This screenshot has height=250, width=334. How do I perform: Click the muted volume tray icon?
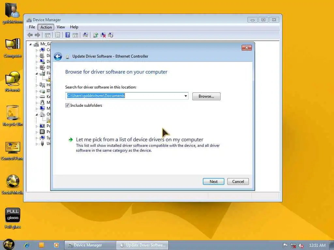click(x=301, y=245)
